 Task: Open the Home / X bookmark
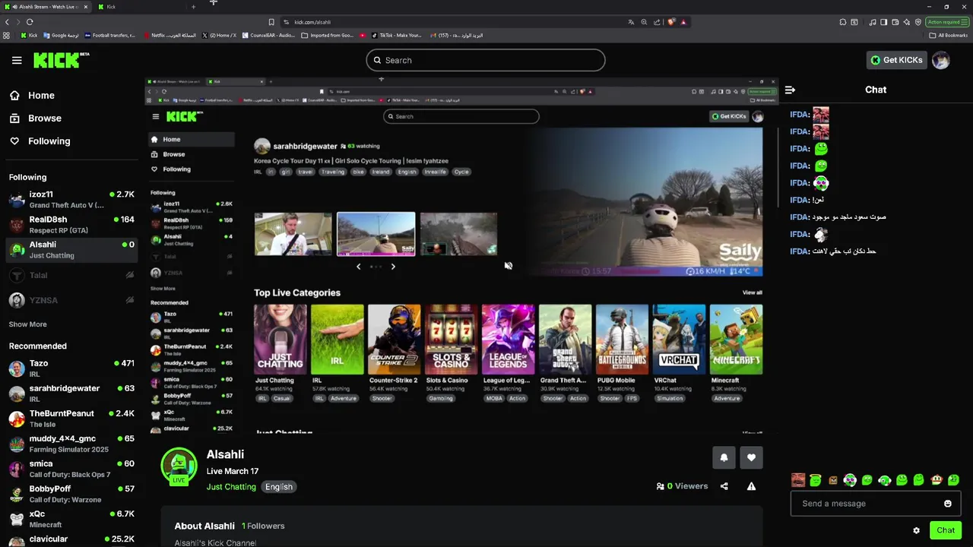click(219, 35)
